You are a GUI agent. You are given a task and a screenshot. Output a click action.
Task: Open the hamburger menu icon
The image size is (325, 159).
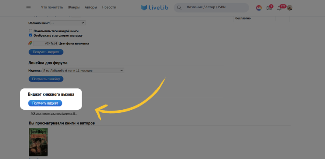point(28,8)
